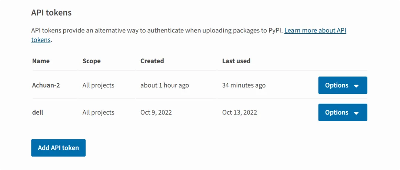400x170 pixels.
Task: Click the 'about 1 hour ago' created time
Action: 164,85
